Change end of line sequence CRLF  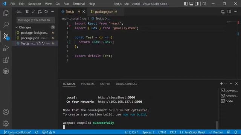point(173,132)
